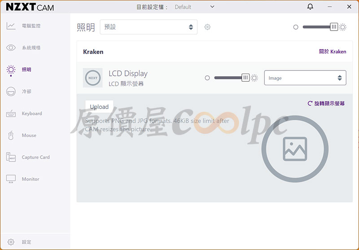Open the Keyboard menu label
The width and height of the screenshot is (359, 250).
(32, 114)
